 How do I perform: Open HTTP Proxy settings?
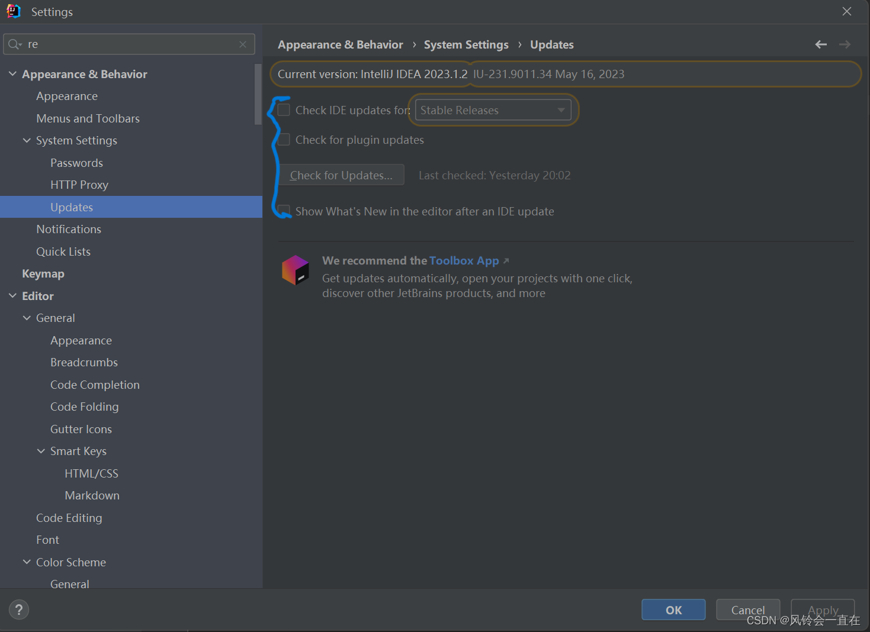79,185
